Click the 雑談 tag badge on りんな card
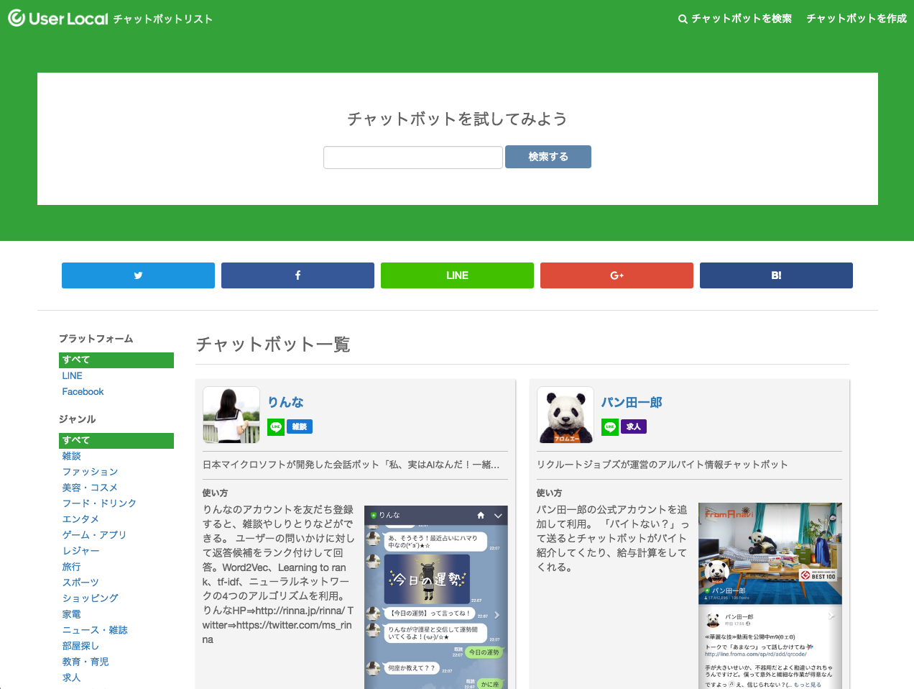 300,426
